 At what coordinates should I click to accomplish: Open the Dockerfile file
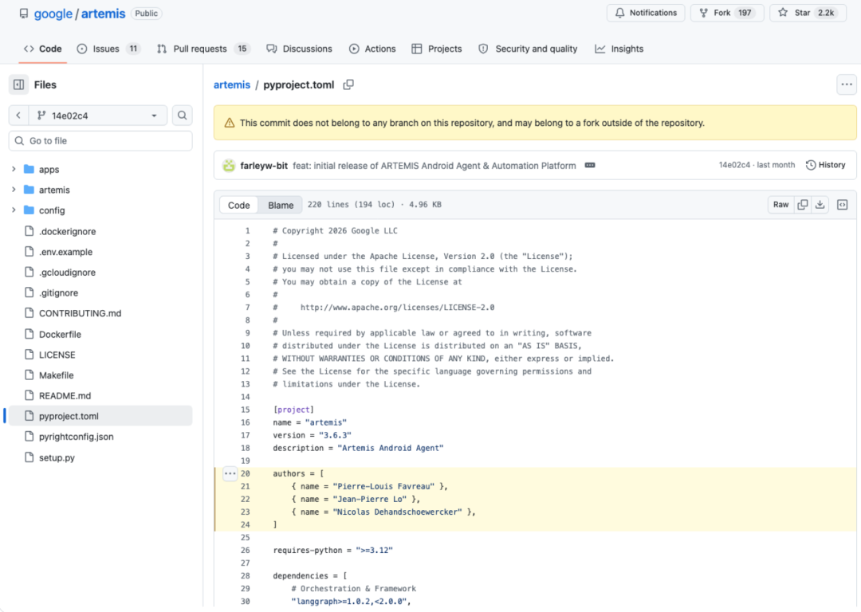coord(60,334)
